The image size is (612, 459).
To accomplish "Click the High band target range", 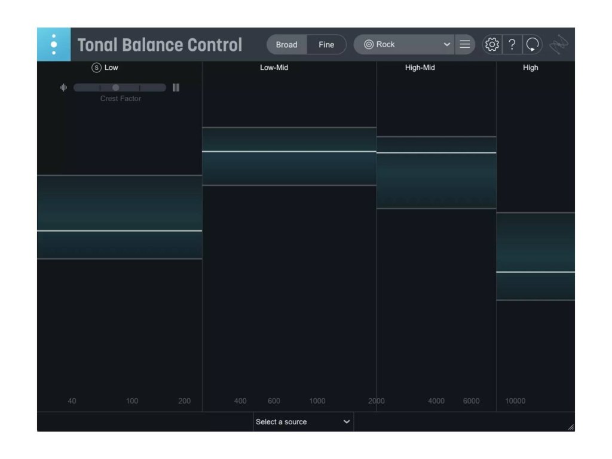I will pos(535,256).
